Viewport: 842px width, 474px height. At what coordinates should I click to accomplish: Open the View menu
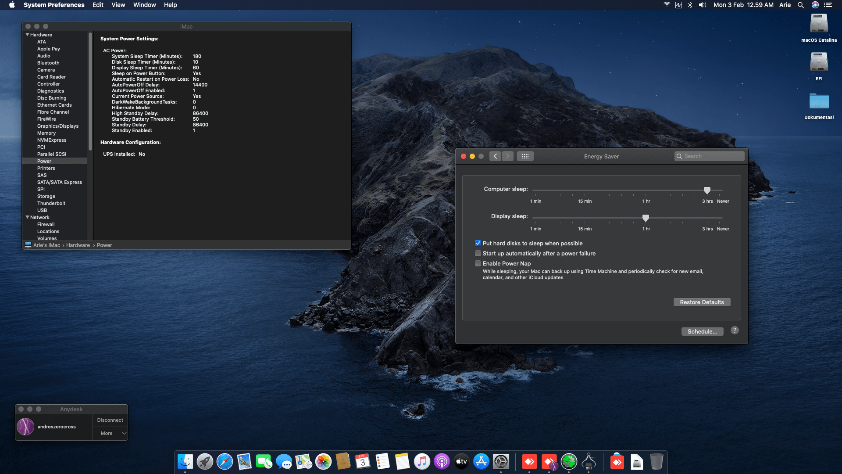point(118,5)
